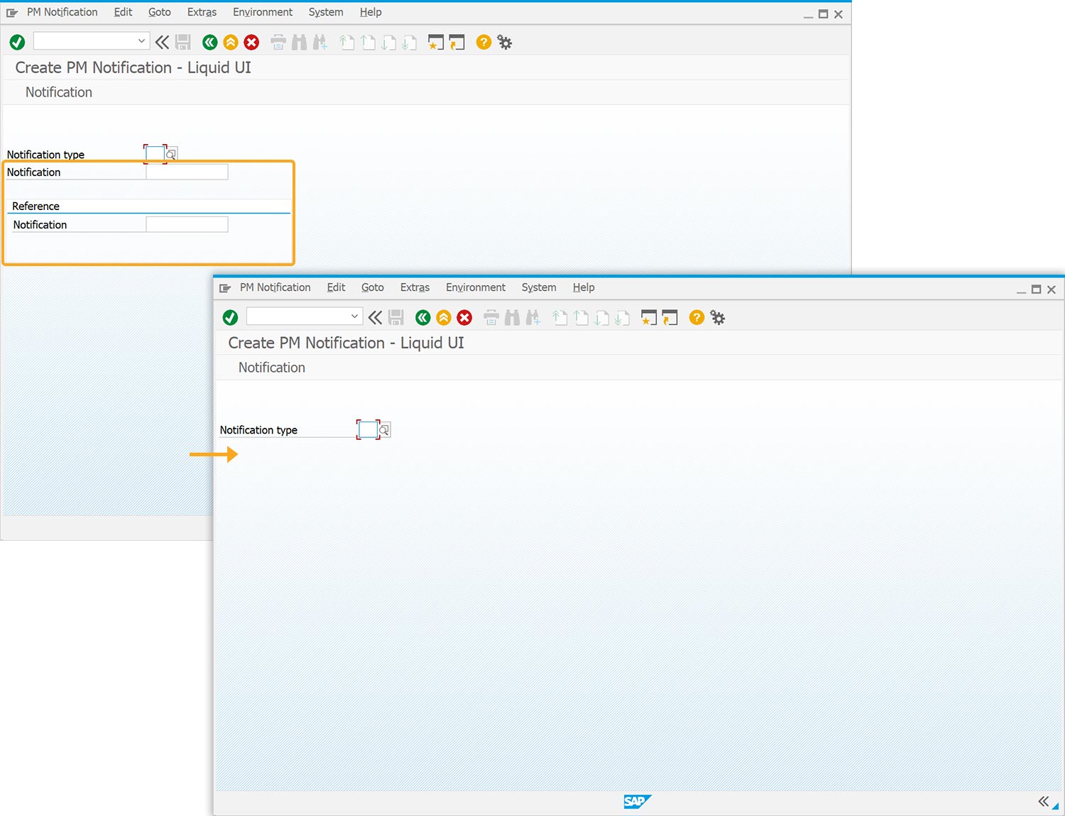The height and width of the screenshot is (816, 1065).
Task: Click Save icon in back window toolbar
Action: (183, 43)
